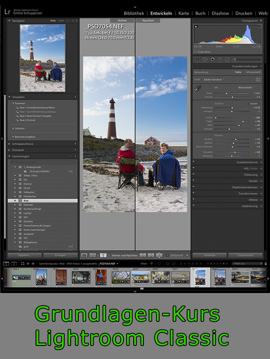Select the Red eye correction tool
The height and width of the screenshot is (359, 270).
tap(212, 60)
